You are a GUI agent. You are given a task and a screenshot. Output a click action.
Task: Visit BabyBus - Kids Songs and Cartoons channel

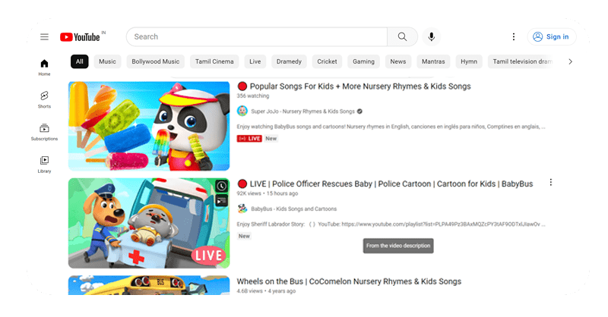point(294,209)
